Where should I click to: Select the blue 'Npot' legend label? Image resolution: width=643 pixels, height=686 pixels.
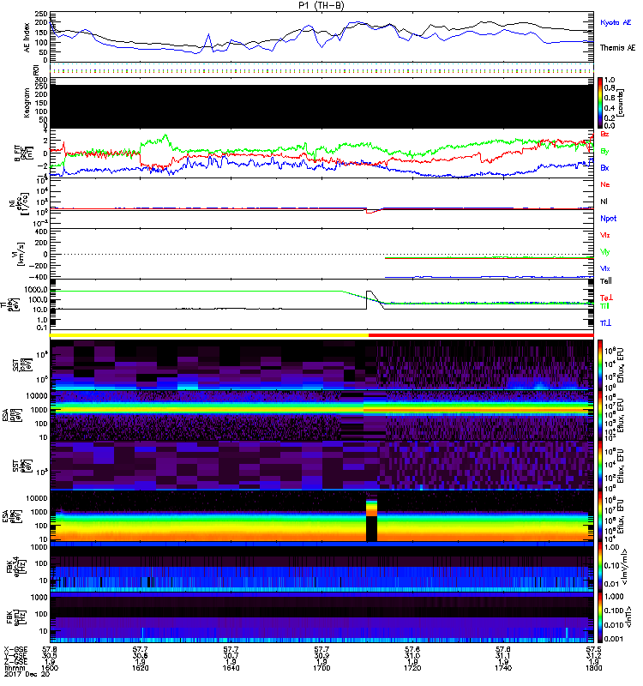tap(608, 219)
